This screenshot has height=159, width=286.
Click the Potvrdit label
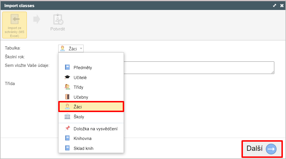click(x=58, y=29)
